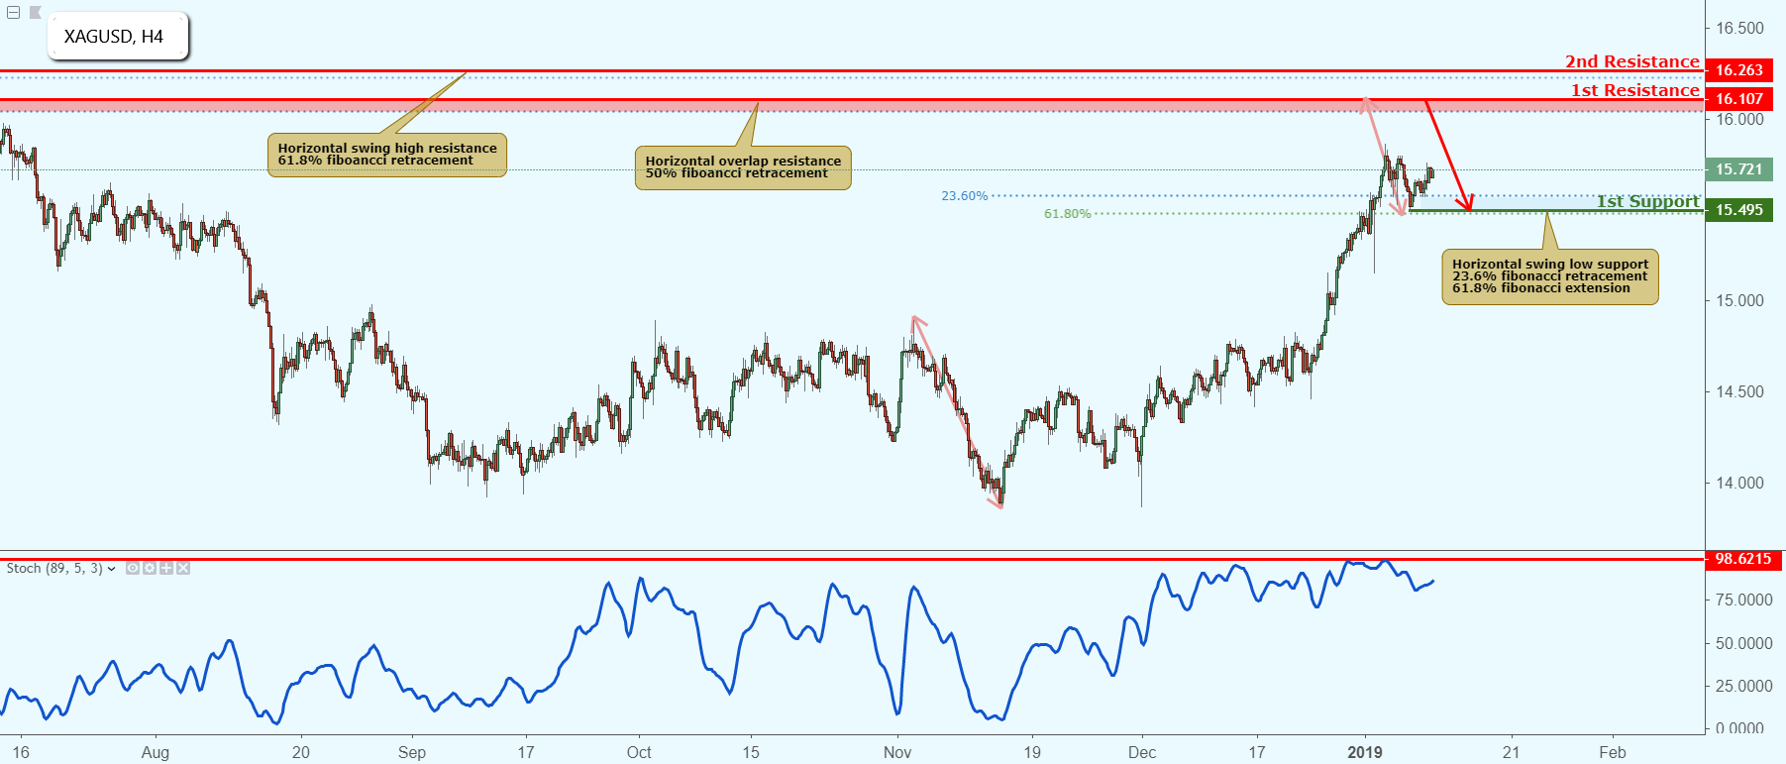This screenshot has width=1786, height=764.
Task: Click the 2019 label on the time axis
Action: pyautogui.click(x=1365, y=752)
